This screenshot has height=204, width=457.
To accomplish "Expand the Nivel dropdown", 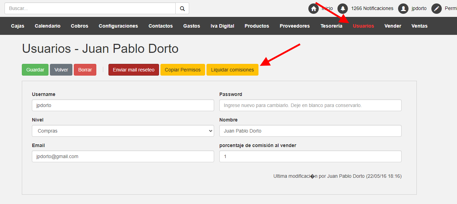I will 123,131.
